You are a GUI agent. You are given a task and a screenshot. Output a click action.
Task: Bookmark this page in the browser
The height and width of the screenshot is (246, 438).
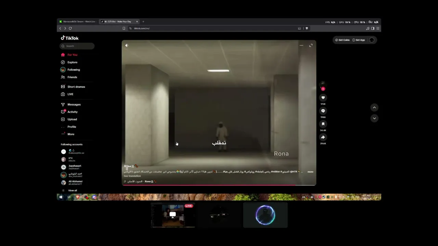(124, 28)
